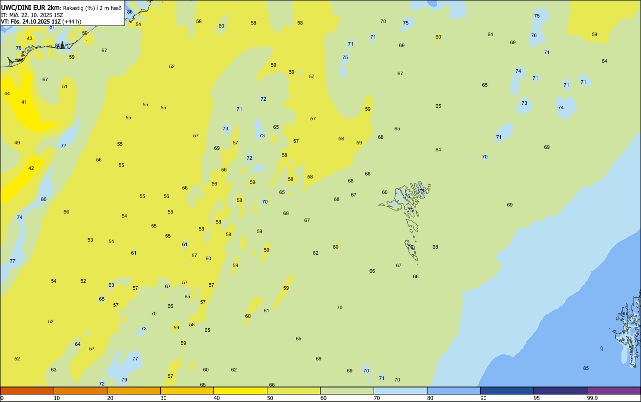Click the humidity value "50"
The image size is (641, 402).
pyautogui.click(x=85, y=33)
